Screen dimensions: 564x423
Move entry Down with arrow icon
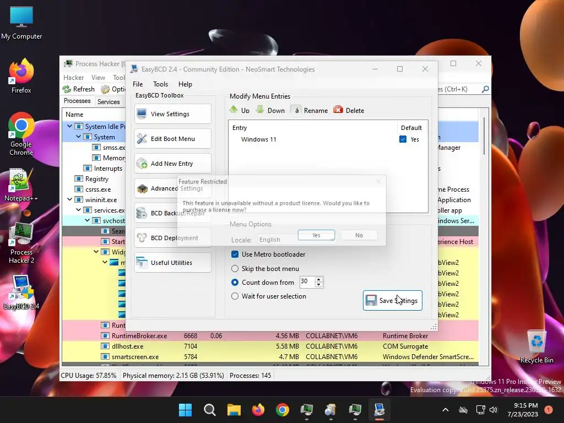(x=270, y=110)
